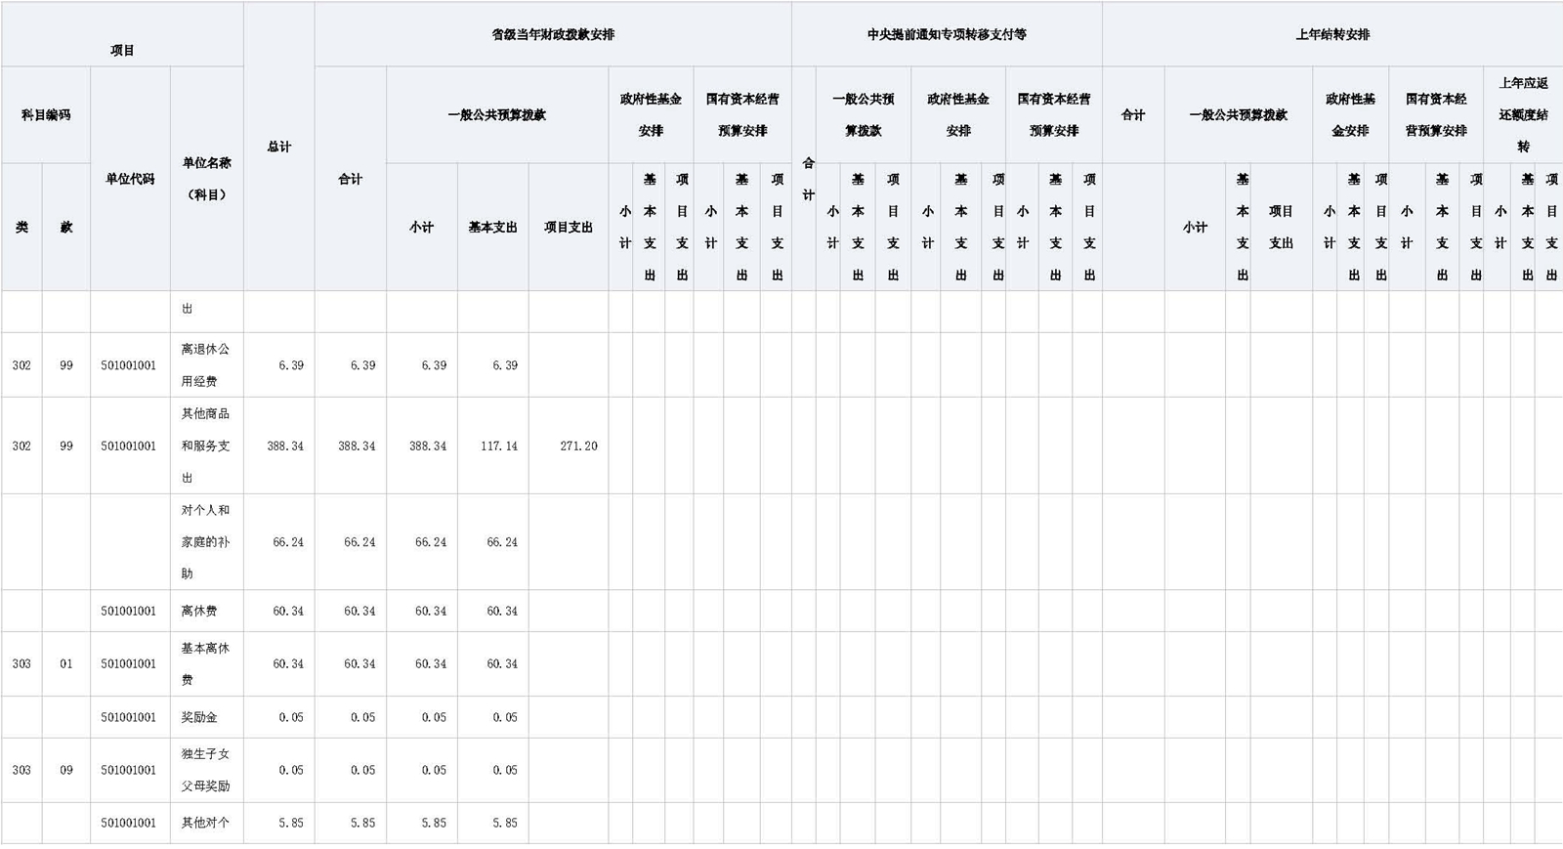Select 类 code 303 in 独生子女父母奖励 row
Viewport: 1563px width, 849px height.
pyautogui.click(x=21, y=770)
